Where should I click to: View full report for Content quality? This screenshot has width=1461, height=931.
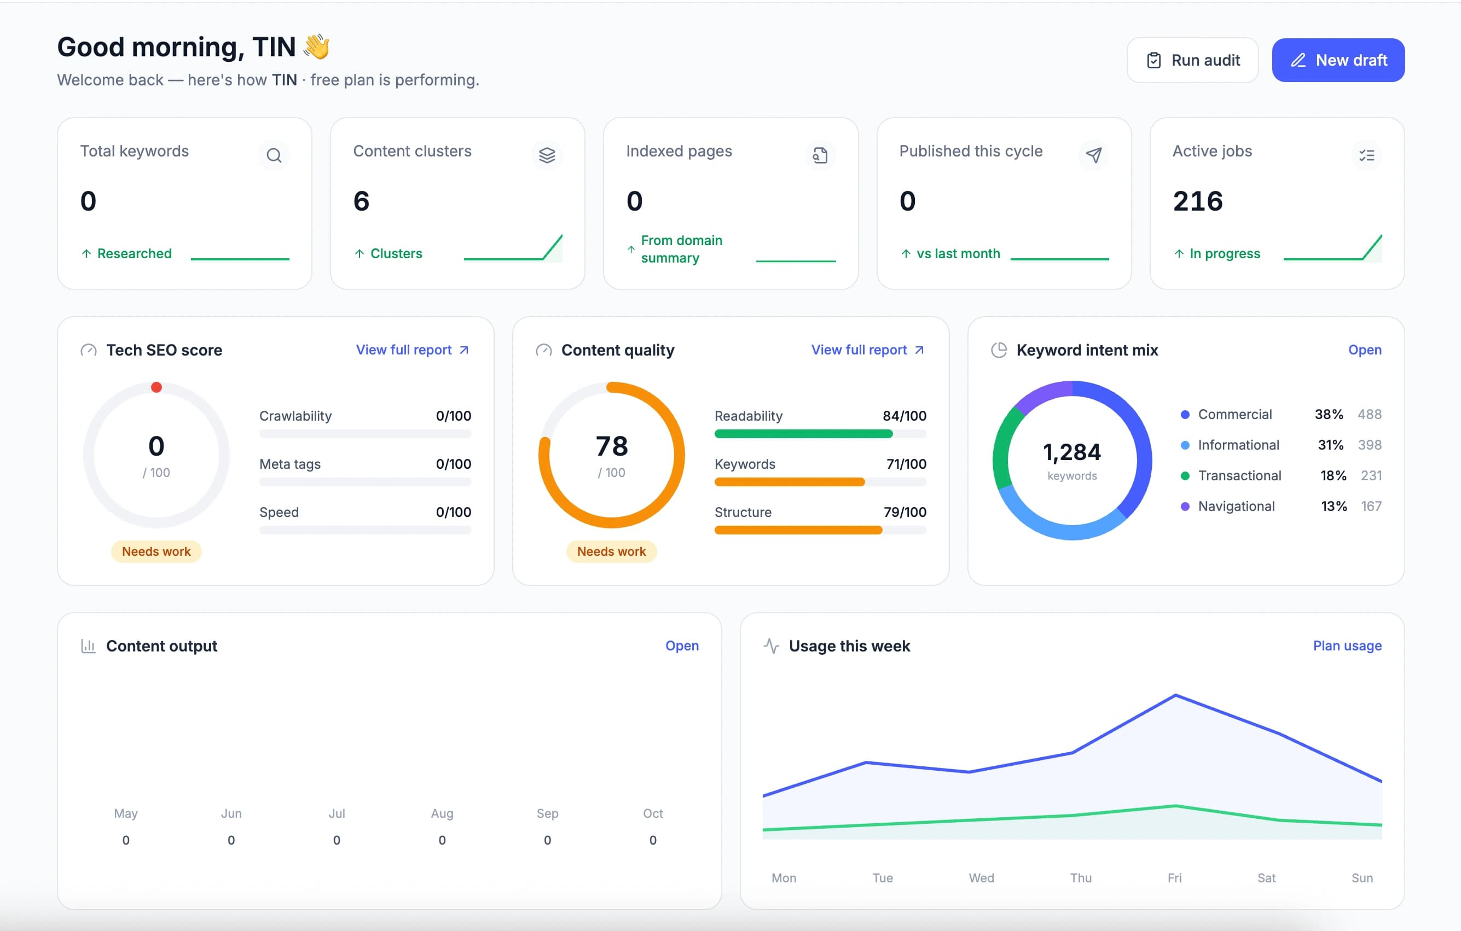click(868, 350)
